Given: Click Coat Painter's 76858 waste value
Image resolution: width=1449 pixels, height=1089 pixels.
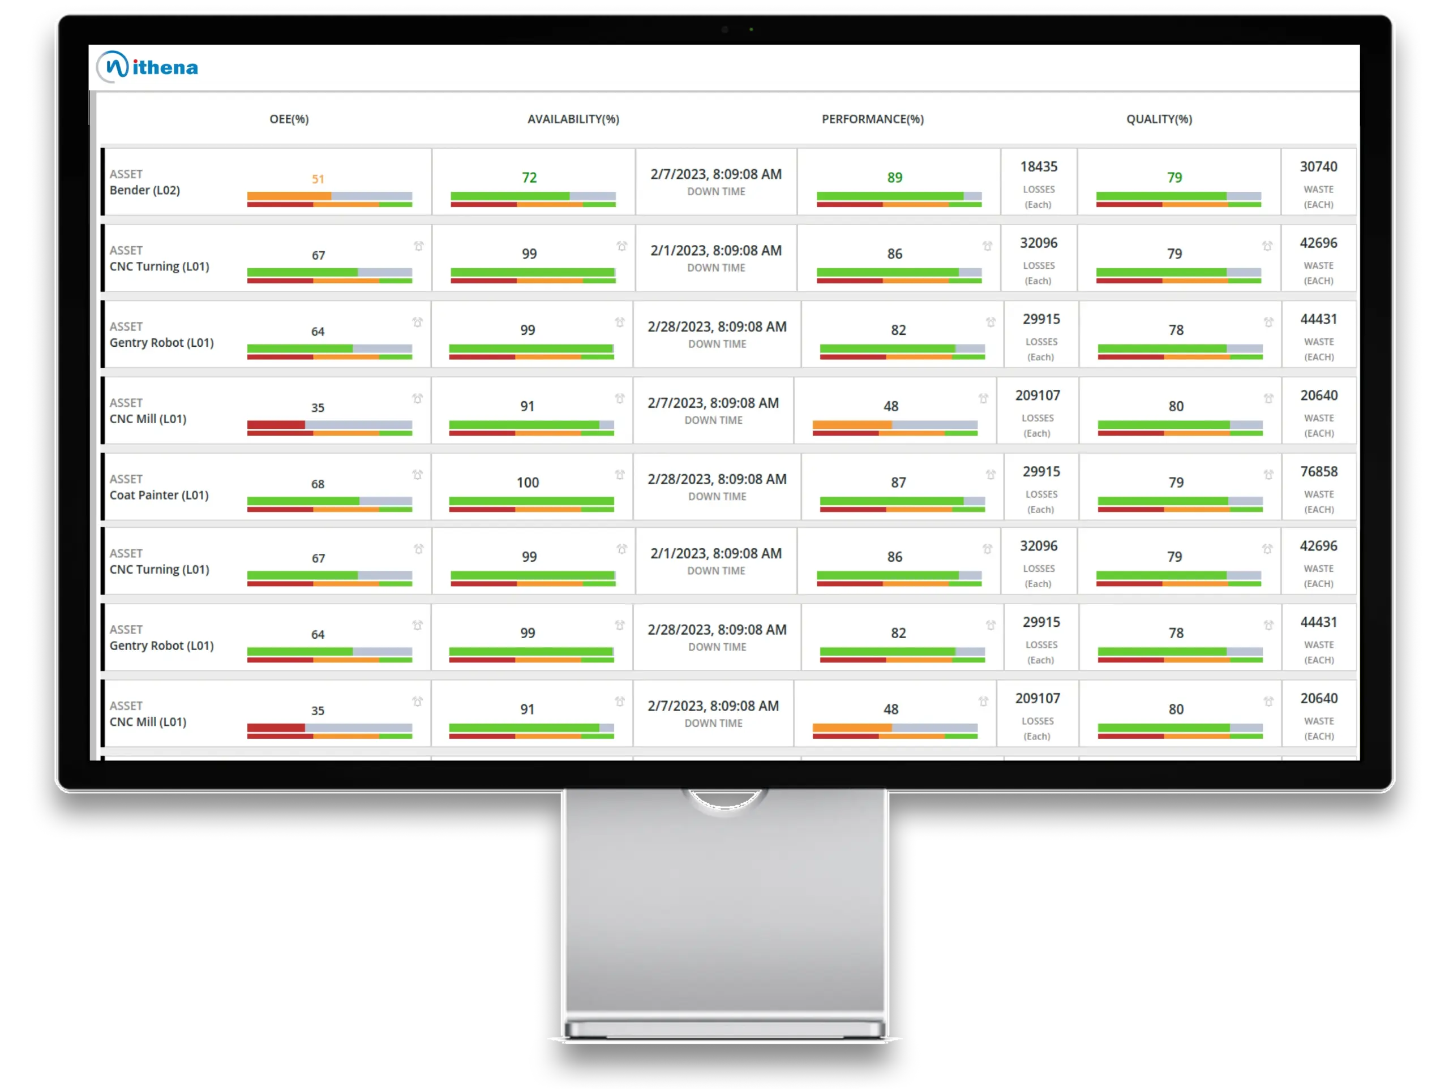Looking at the screenshot, I should 1319,471.
